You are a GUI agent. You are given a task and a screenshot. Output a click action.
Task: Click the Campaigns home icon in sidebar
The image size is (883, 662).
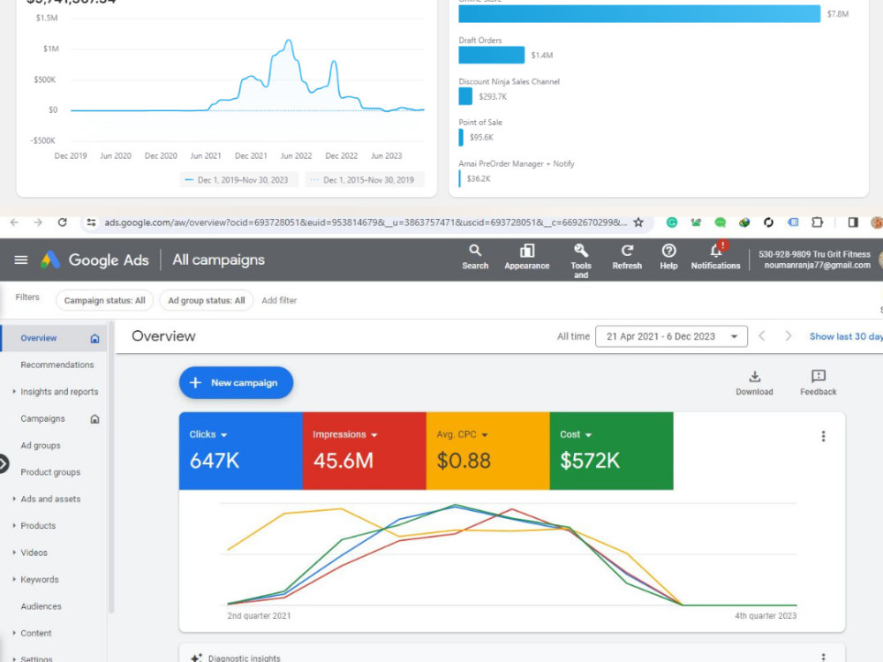coord(94,418)
